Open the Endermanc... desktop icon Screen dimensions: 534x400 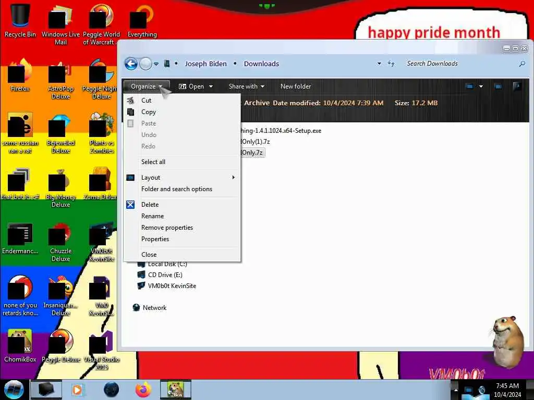click(x=20, y=238)
